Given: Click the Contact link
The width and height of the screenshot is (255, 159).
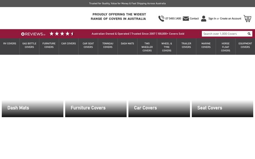Looking at the screenshot, I should click(x=194, y=18).
